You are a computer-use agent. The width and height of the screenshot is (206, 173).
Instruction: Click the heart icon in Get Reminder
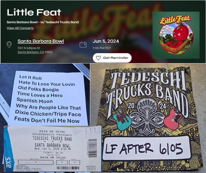(x=98, y=58)
